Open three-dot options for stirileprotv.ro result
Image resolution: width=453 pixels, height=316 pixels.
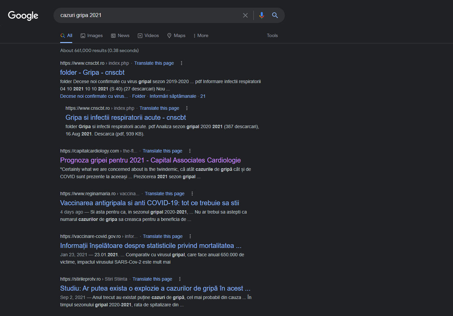click(x=180, y=279)
